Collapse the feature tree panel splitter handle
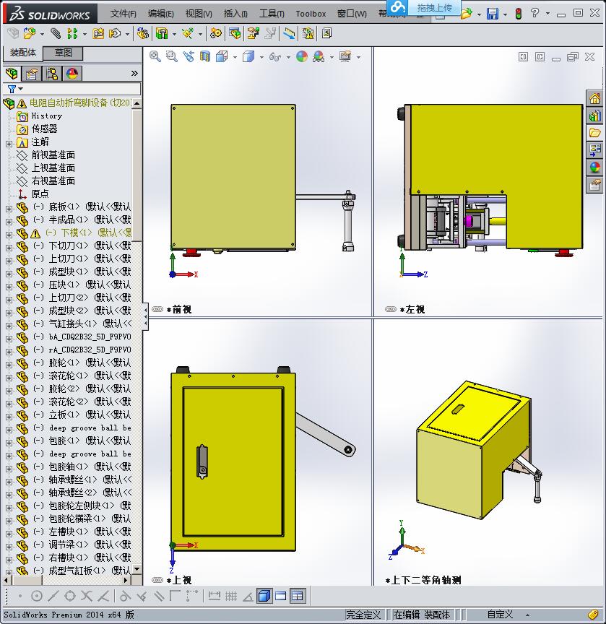The image size is (606, 624). [x=146, y=317]
